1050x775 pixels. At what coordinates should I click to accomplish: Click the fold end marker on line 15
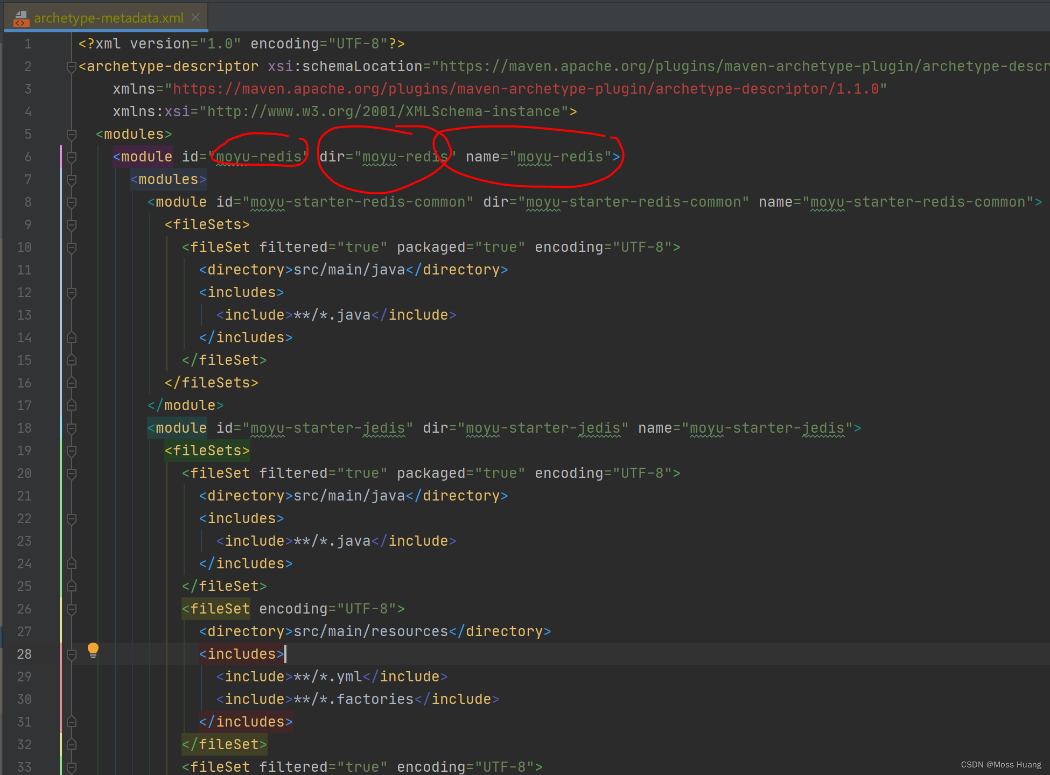(x=71, y=360)
